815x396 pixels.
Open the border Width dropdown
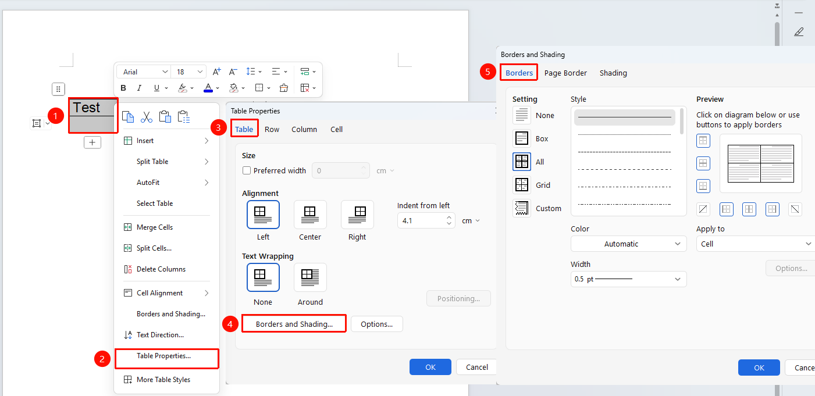coord(629,279)
